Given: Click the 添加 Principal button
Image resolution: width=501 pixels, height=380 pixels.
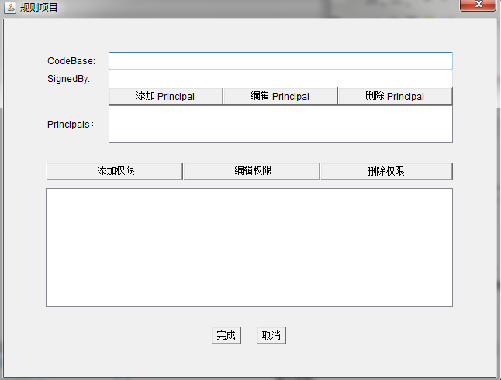Looking at the screenshot, I should pos(166,96).
